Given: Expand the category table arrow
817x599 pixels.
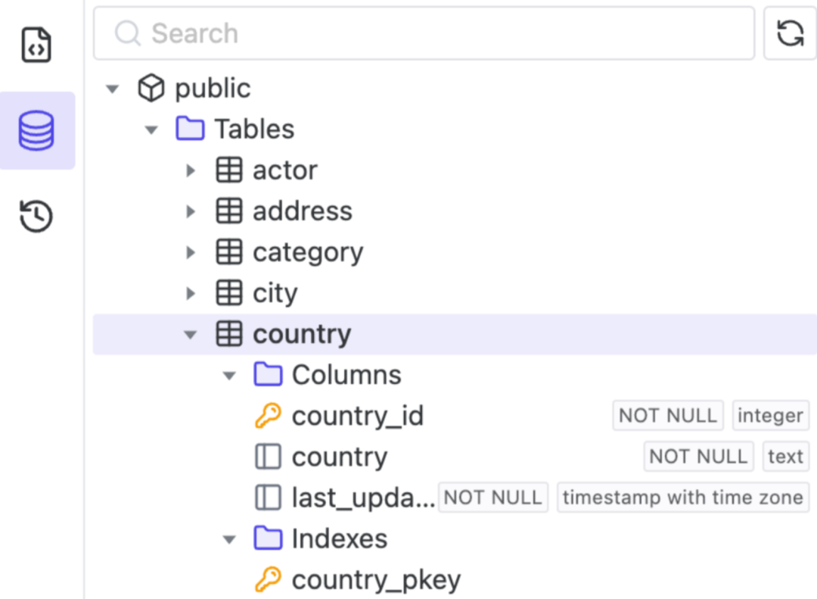Looking at the screenshot, I should tap(191, 252).
